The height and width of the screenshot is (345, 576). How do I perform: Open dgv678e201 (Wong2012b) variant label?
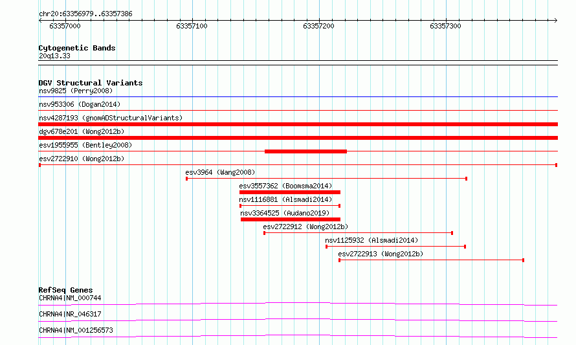tap(82, 131)
